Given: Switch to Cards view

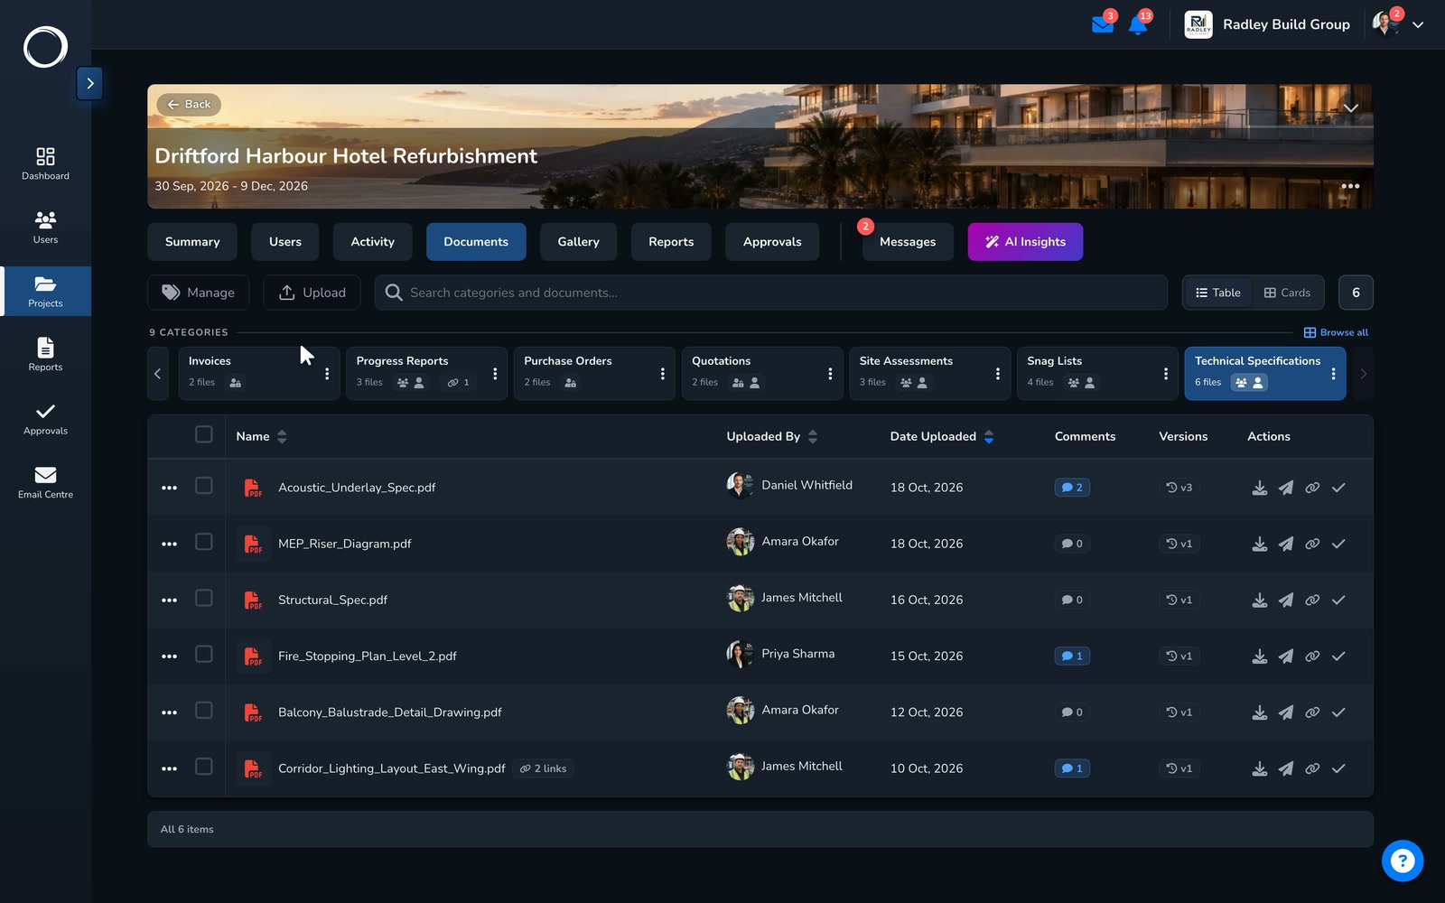Looking at the screenshot, I should coord(1287,293).
